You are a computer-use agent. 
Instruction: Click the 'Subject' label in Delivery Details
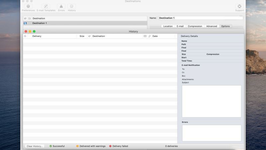[x=185, y=83]
